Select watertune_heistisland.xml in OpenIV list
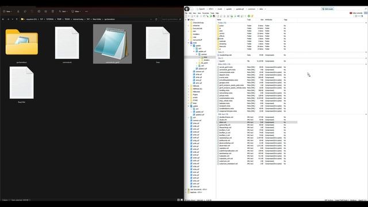 tap(228, 163)
